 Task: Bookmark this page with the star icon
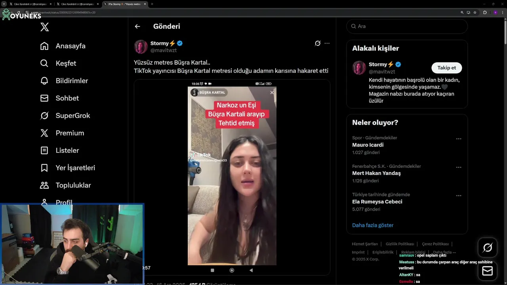click(475, 12)
